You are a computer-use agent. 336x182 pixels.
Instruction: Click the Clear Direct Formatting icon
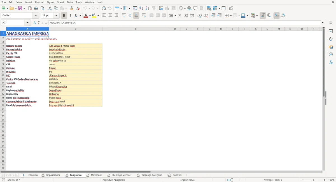pyautogui.click(x=78, y=8)
